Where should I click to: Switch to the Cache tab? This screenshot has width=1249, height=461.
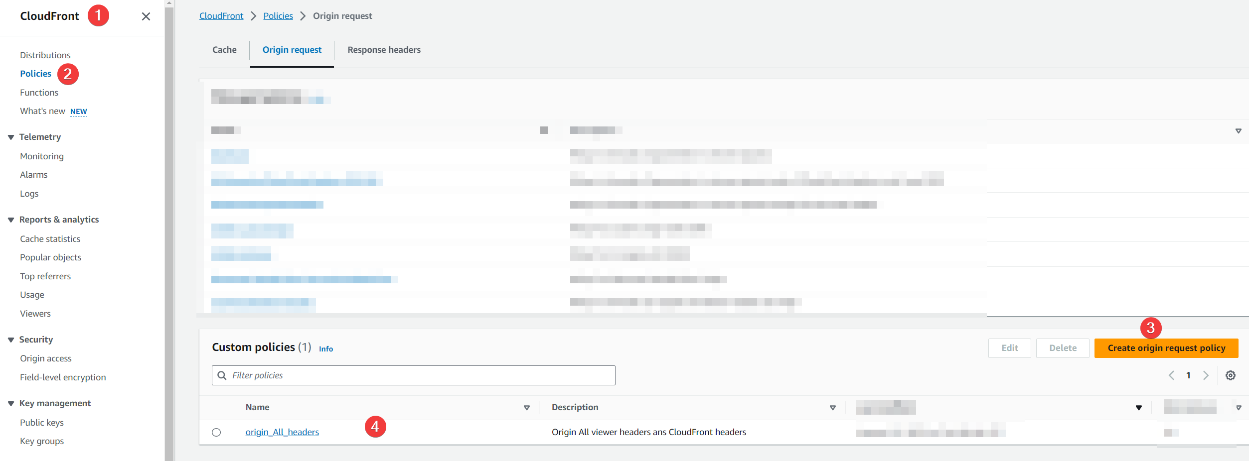[224, 50]
